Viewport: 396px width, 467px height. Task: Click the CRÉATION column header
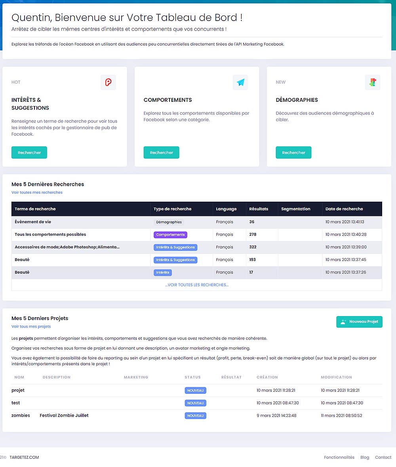coord(267,377)
